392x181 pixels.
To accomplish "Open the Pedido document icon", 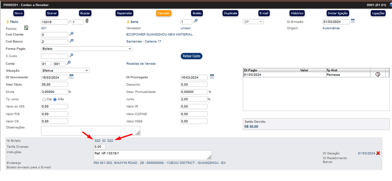I will (26, 28).
